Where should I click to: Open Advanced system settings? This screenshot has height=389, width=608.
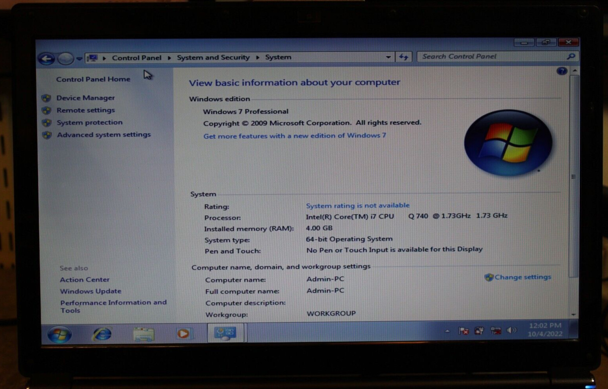tap(104, 135)
